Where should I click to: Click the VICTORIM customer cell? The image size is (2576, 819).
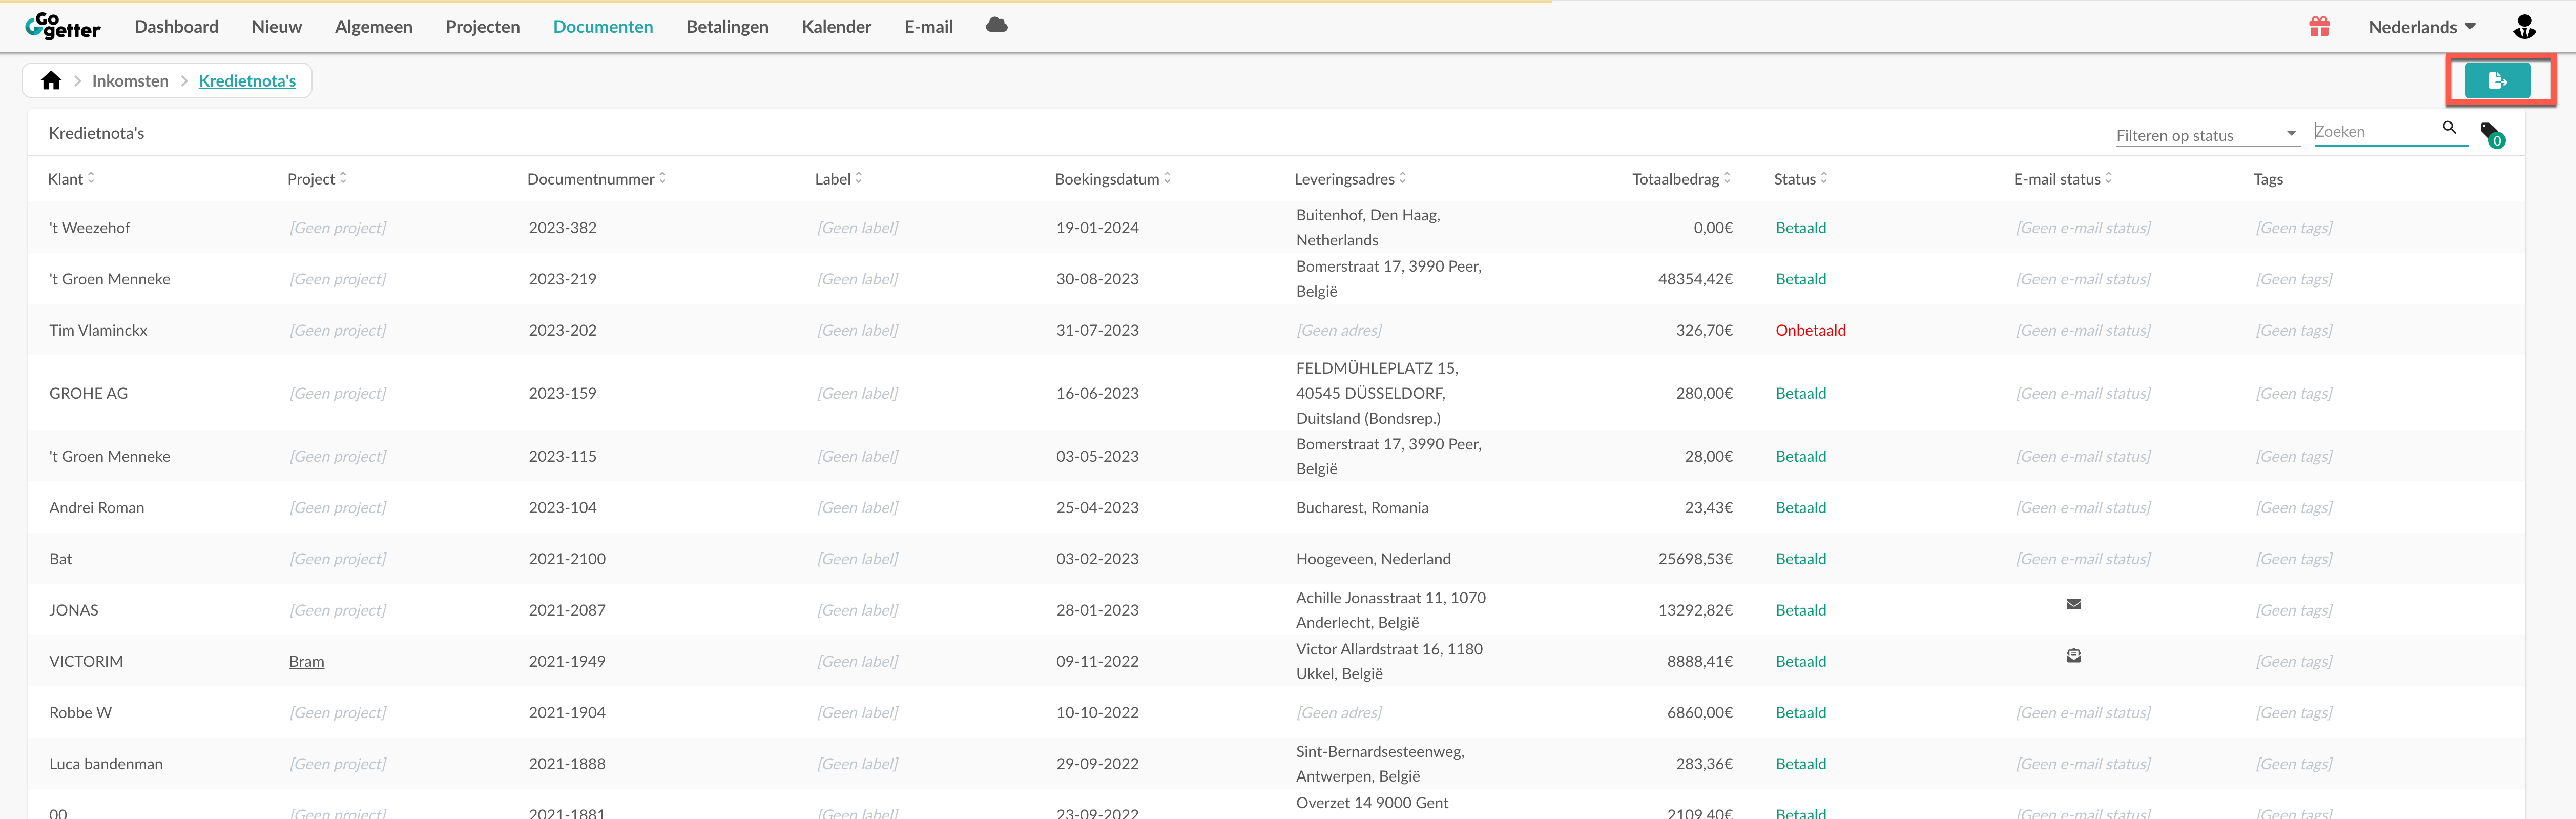tap(86, 661)
